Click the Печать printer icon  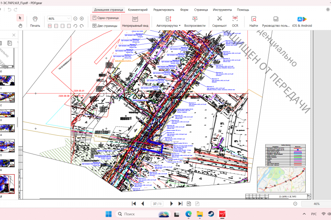35,19
